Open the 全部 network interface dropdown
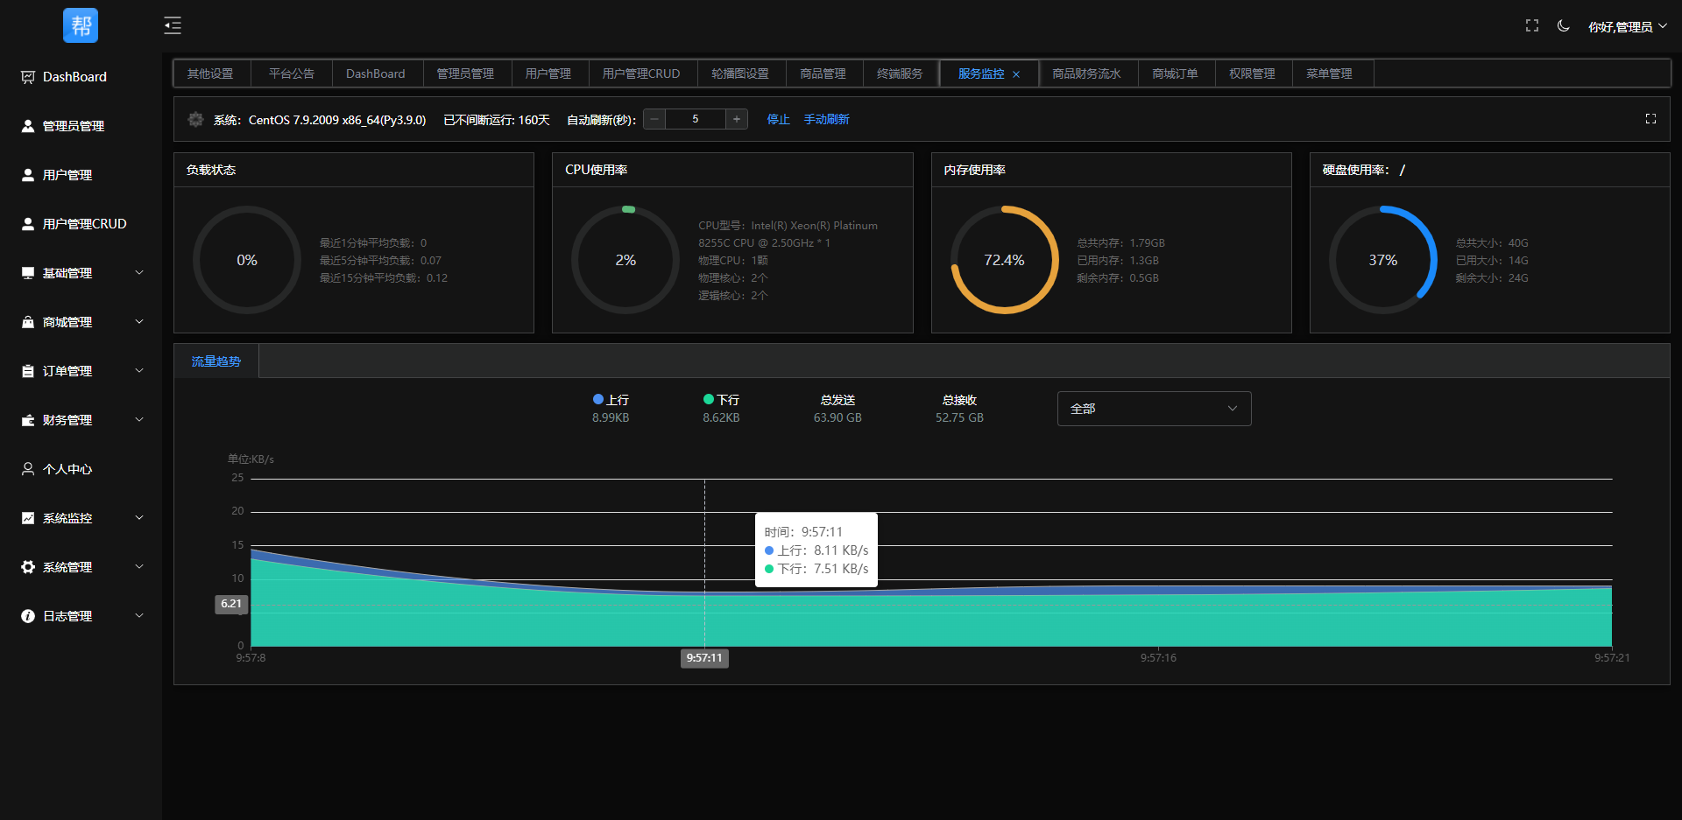The image size is (1682, 820). (x=1154, y=409)
